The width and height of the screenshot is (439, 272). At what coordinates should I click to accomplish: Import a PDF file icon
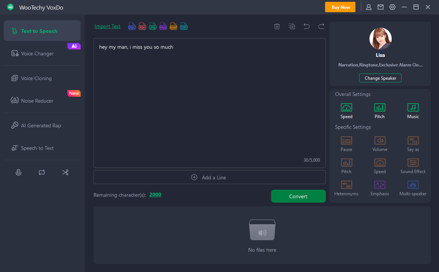point(142,26)
